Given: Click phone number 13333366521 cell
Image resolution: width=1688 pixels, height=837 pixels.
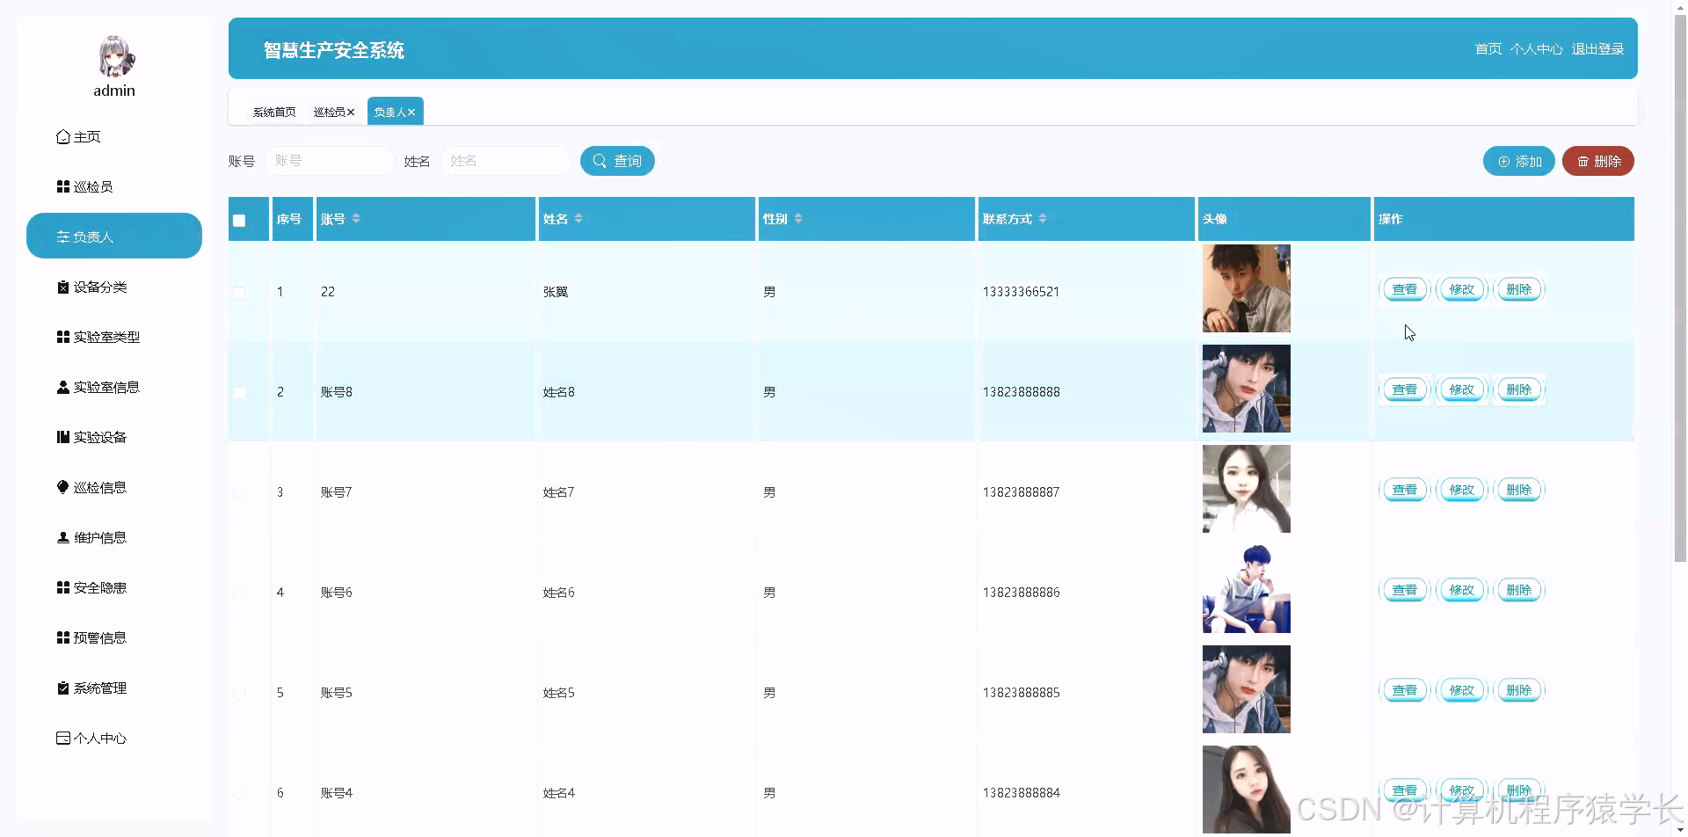Looking at the screenshot, I should click(1021, 292).
